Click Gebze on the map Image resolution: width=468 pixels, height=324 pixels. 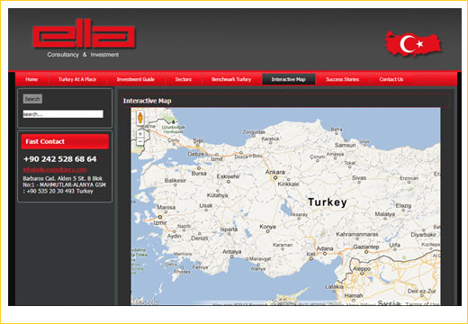pyautogui.click(x=196, y=154)
